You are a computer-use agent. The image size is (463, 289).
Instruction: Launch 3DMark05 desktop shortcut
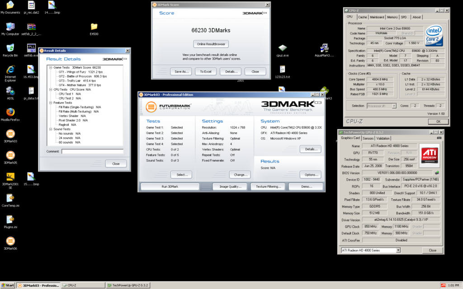[10, 158]
